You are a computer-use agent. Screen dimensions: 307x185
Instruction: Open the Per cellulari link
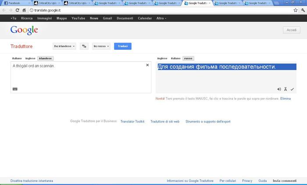click(228, 181)
